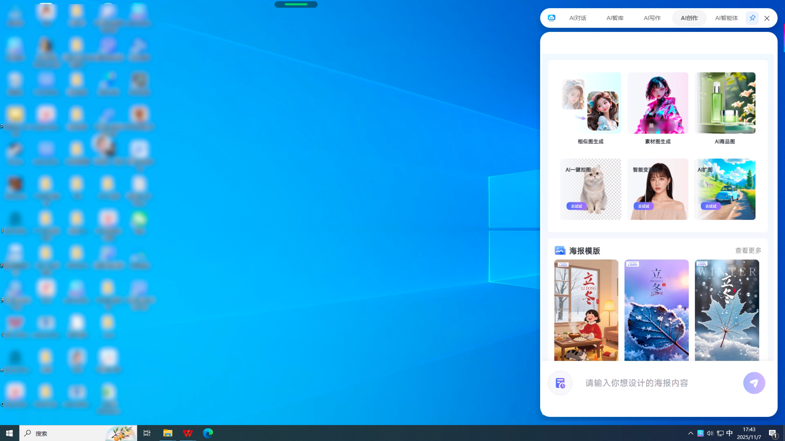The image size is (785, 441).
Task: Click 查看更多 to see more templates
Action: (748, 251)
